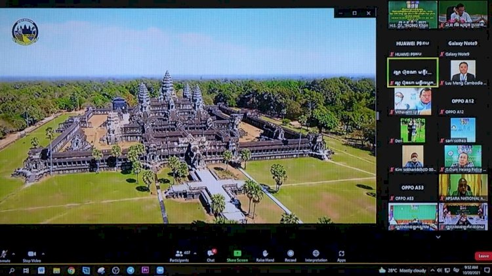Open the Participants panel
The image size is (492, 276).
[x=179, y=256]
